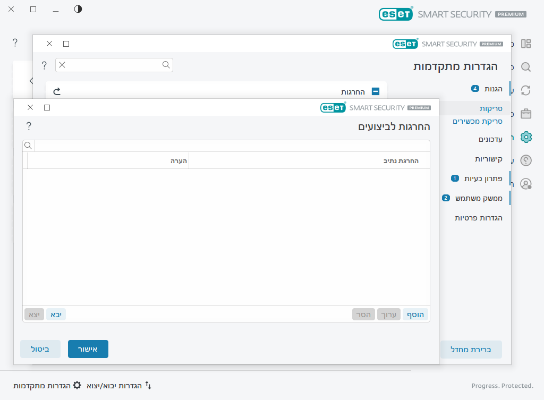Screen dimensions: 544x400
Task: Open the סריקת מכשירים subcategory
Action: [478, 121]
